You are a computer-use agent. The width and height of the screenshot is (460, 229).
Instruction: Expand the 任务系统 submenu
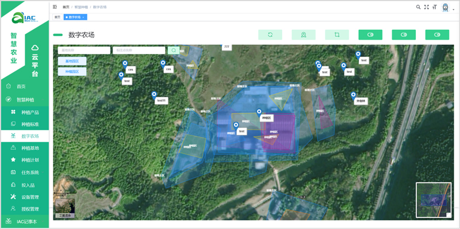click(25, 173)
